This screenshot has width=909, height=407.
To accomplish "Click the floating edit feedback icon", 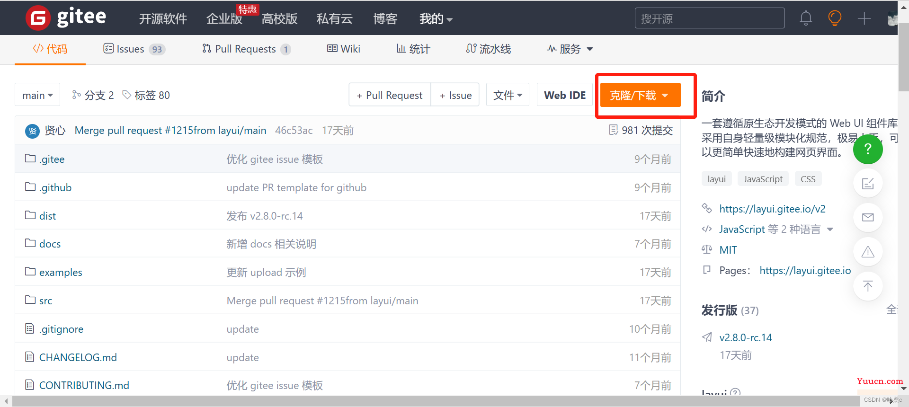I will [x=868, y=183].
